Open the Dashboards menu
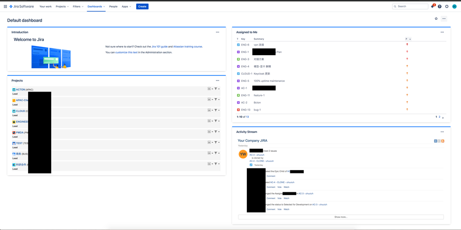Image resolution: width=461 pixels, height=230 pixels. click(96, 6)
